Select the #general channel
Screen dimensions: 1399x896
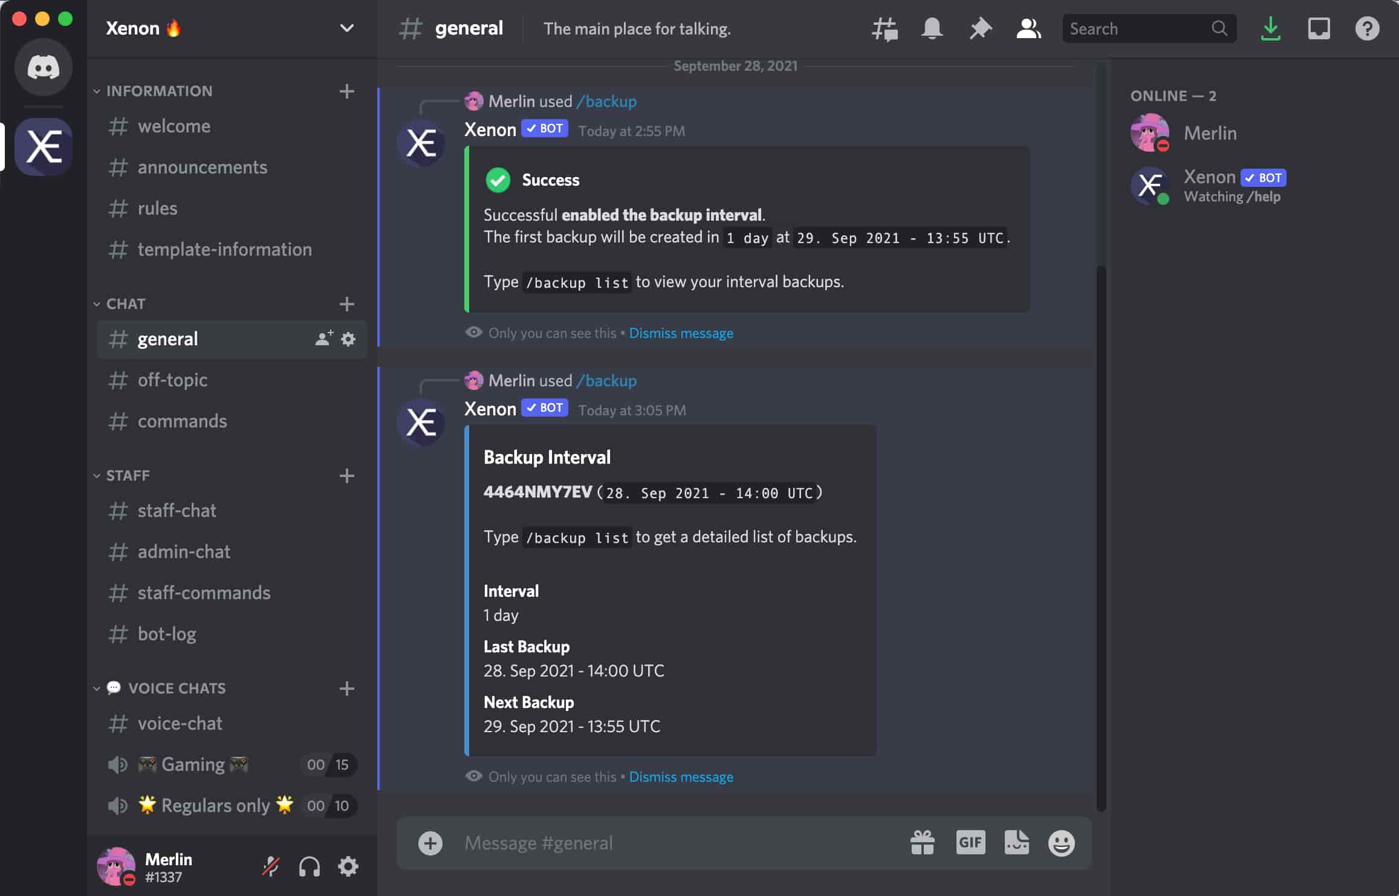click(167, 339)
